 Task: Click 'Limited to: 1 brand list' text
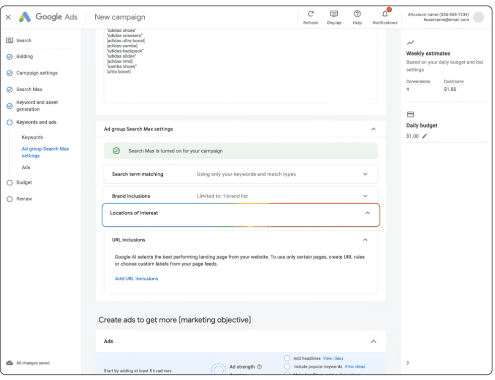click(222, 196)
